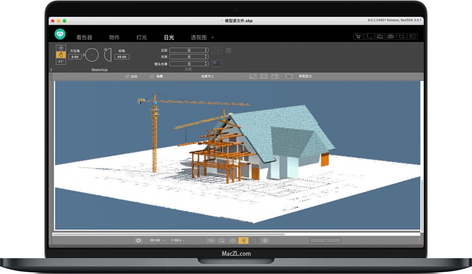The width and height of the screenshot is (472, 274).
Task: Select the pan move arrows tool
Action: (x=232, y=240)
